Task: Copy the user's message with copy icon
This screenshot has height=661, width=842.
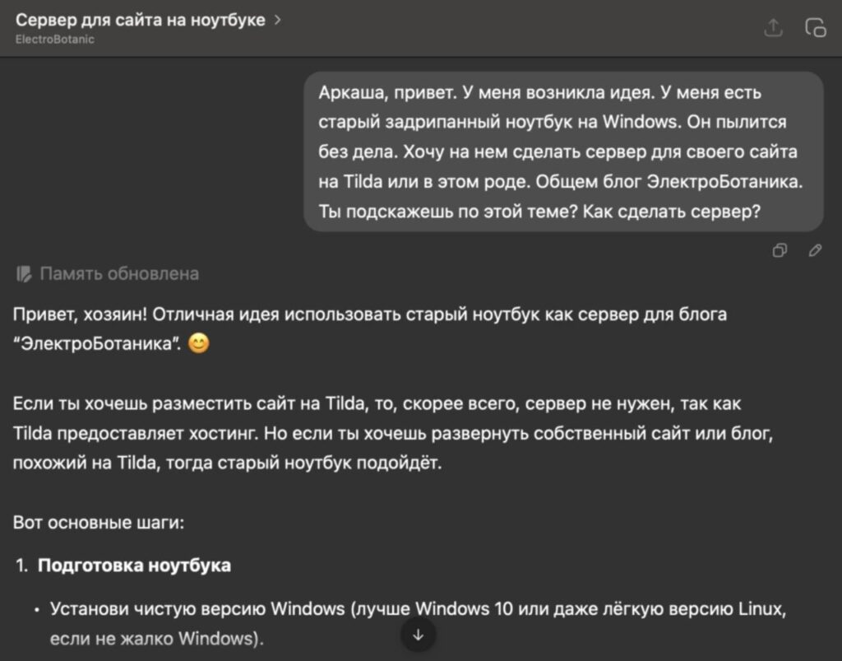Action: tap(780, 250)
